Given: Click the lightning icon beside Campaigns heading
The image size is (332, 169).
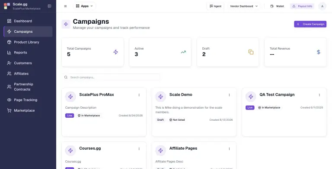Looking at the screenshot, I should (x=66, y=24).
